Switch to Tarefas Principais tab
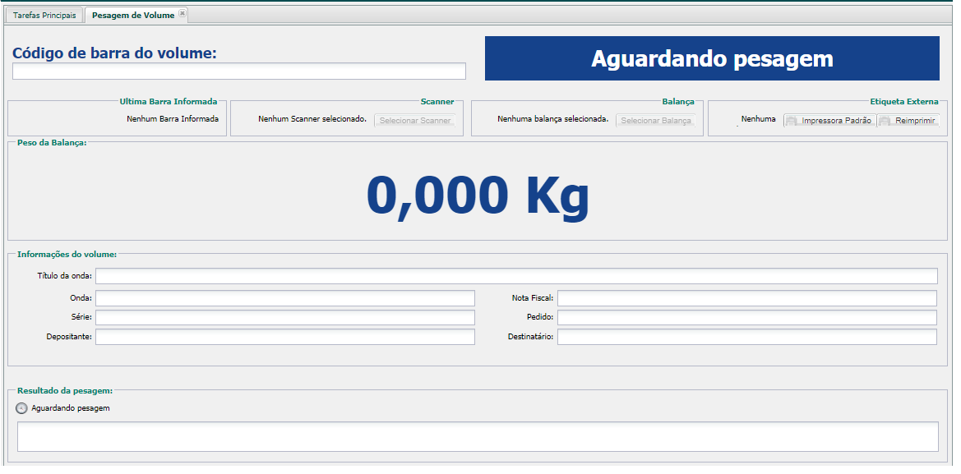The width and height of the screenshot is (961, 474). 44,16
